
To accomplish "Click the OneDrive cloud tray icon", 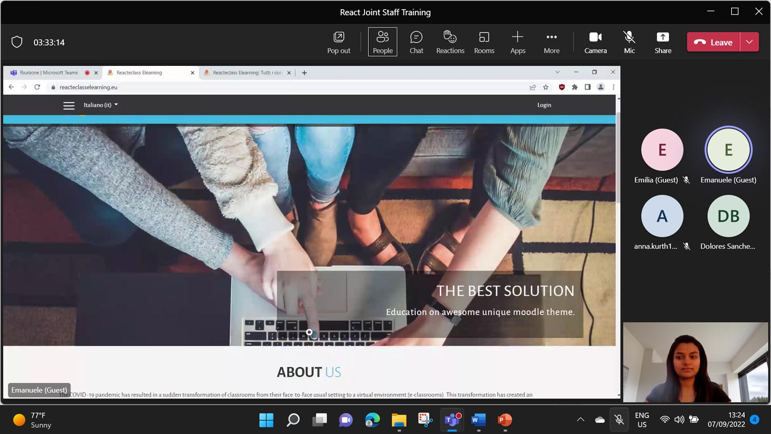I will (x=600, y=420).
